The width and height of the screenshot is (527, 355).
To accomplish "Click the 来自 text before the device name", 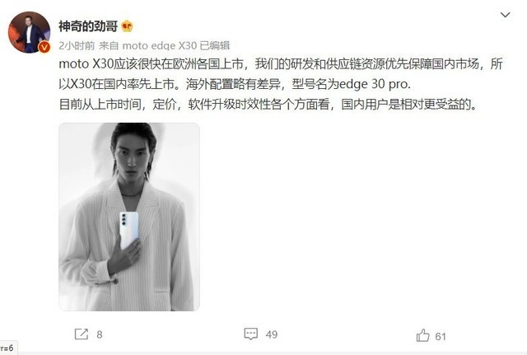I will [109, 45].
